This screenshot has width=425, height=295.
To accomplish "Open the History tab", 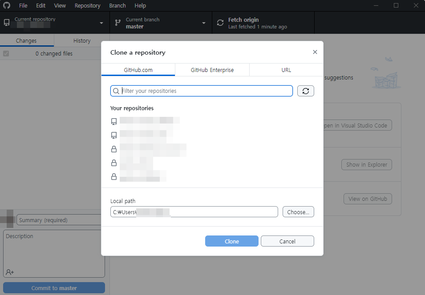I will (x=82, y=40).
